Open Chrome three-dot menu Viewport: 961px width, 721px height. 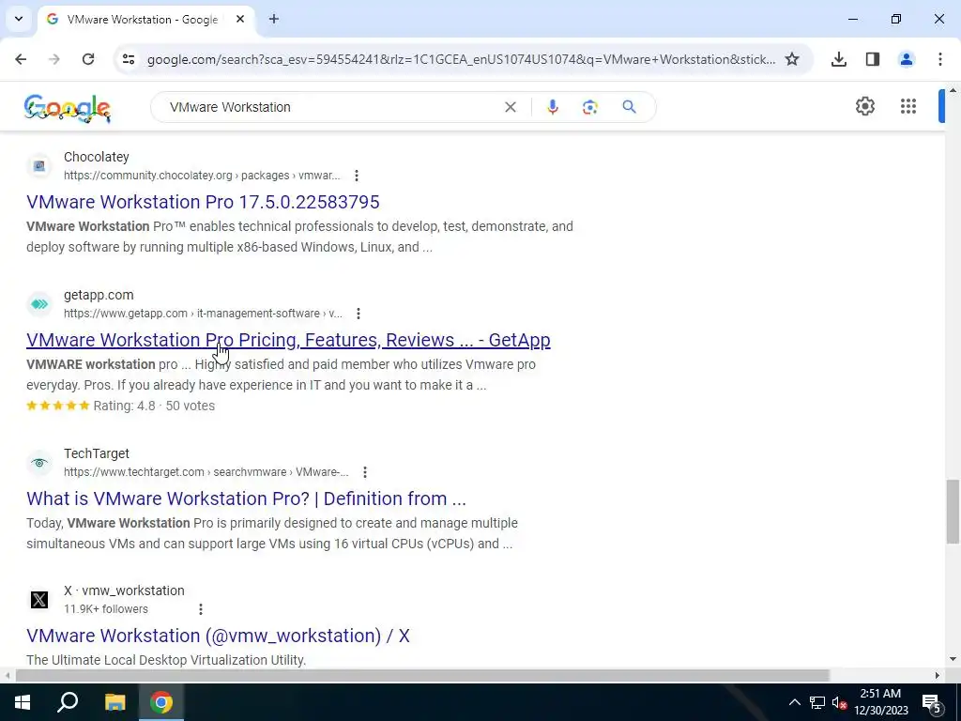point(940,59)
